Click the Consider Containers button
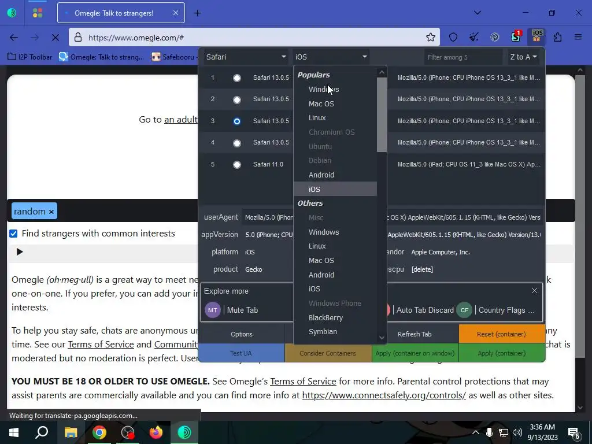 tap(328, 353)
